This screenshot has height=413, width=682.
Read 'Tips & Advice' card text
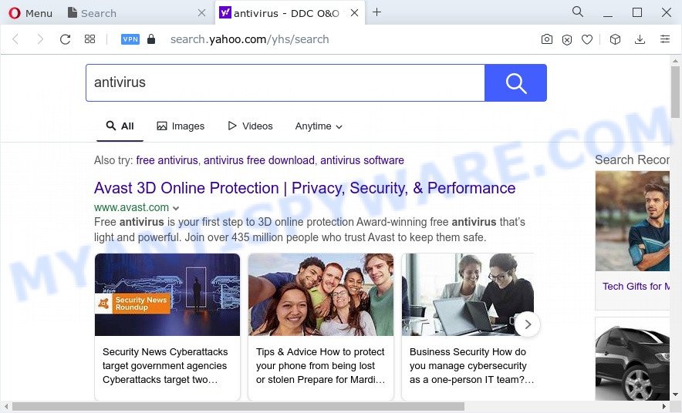coord(321,366)
